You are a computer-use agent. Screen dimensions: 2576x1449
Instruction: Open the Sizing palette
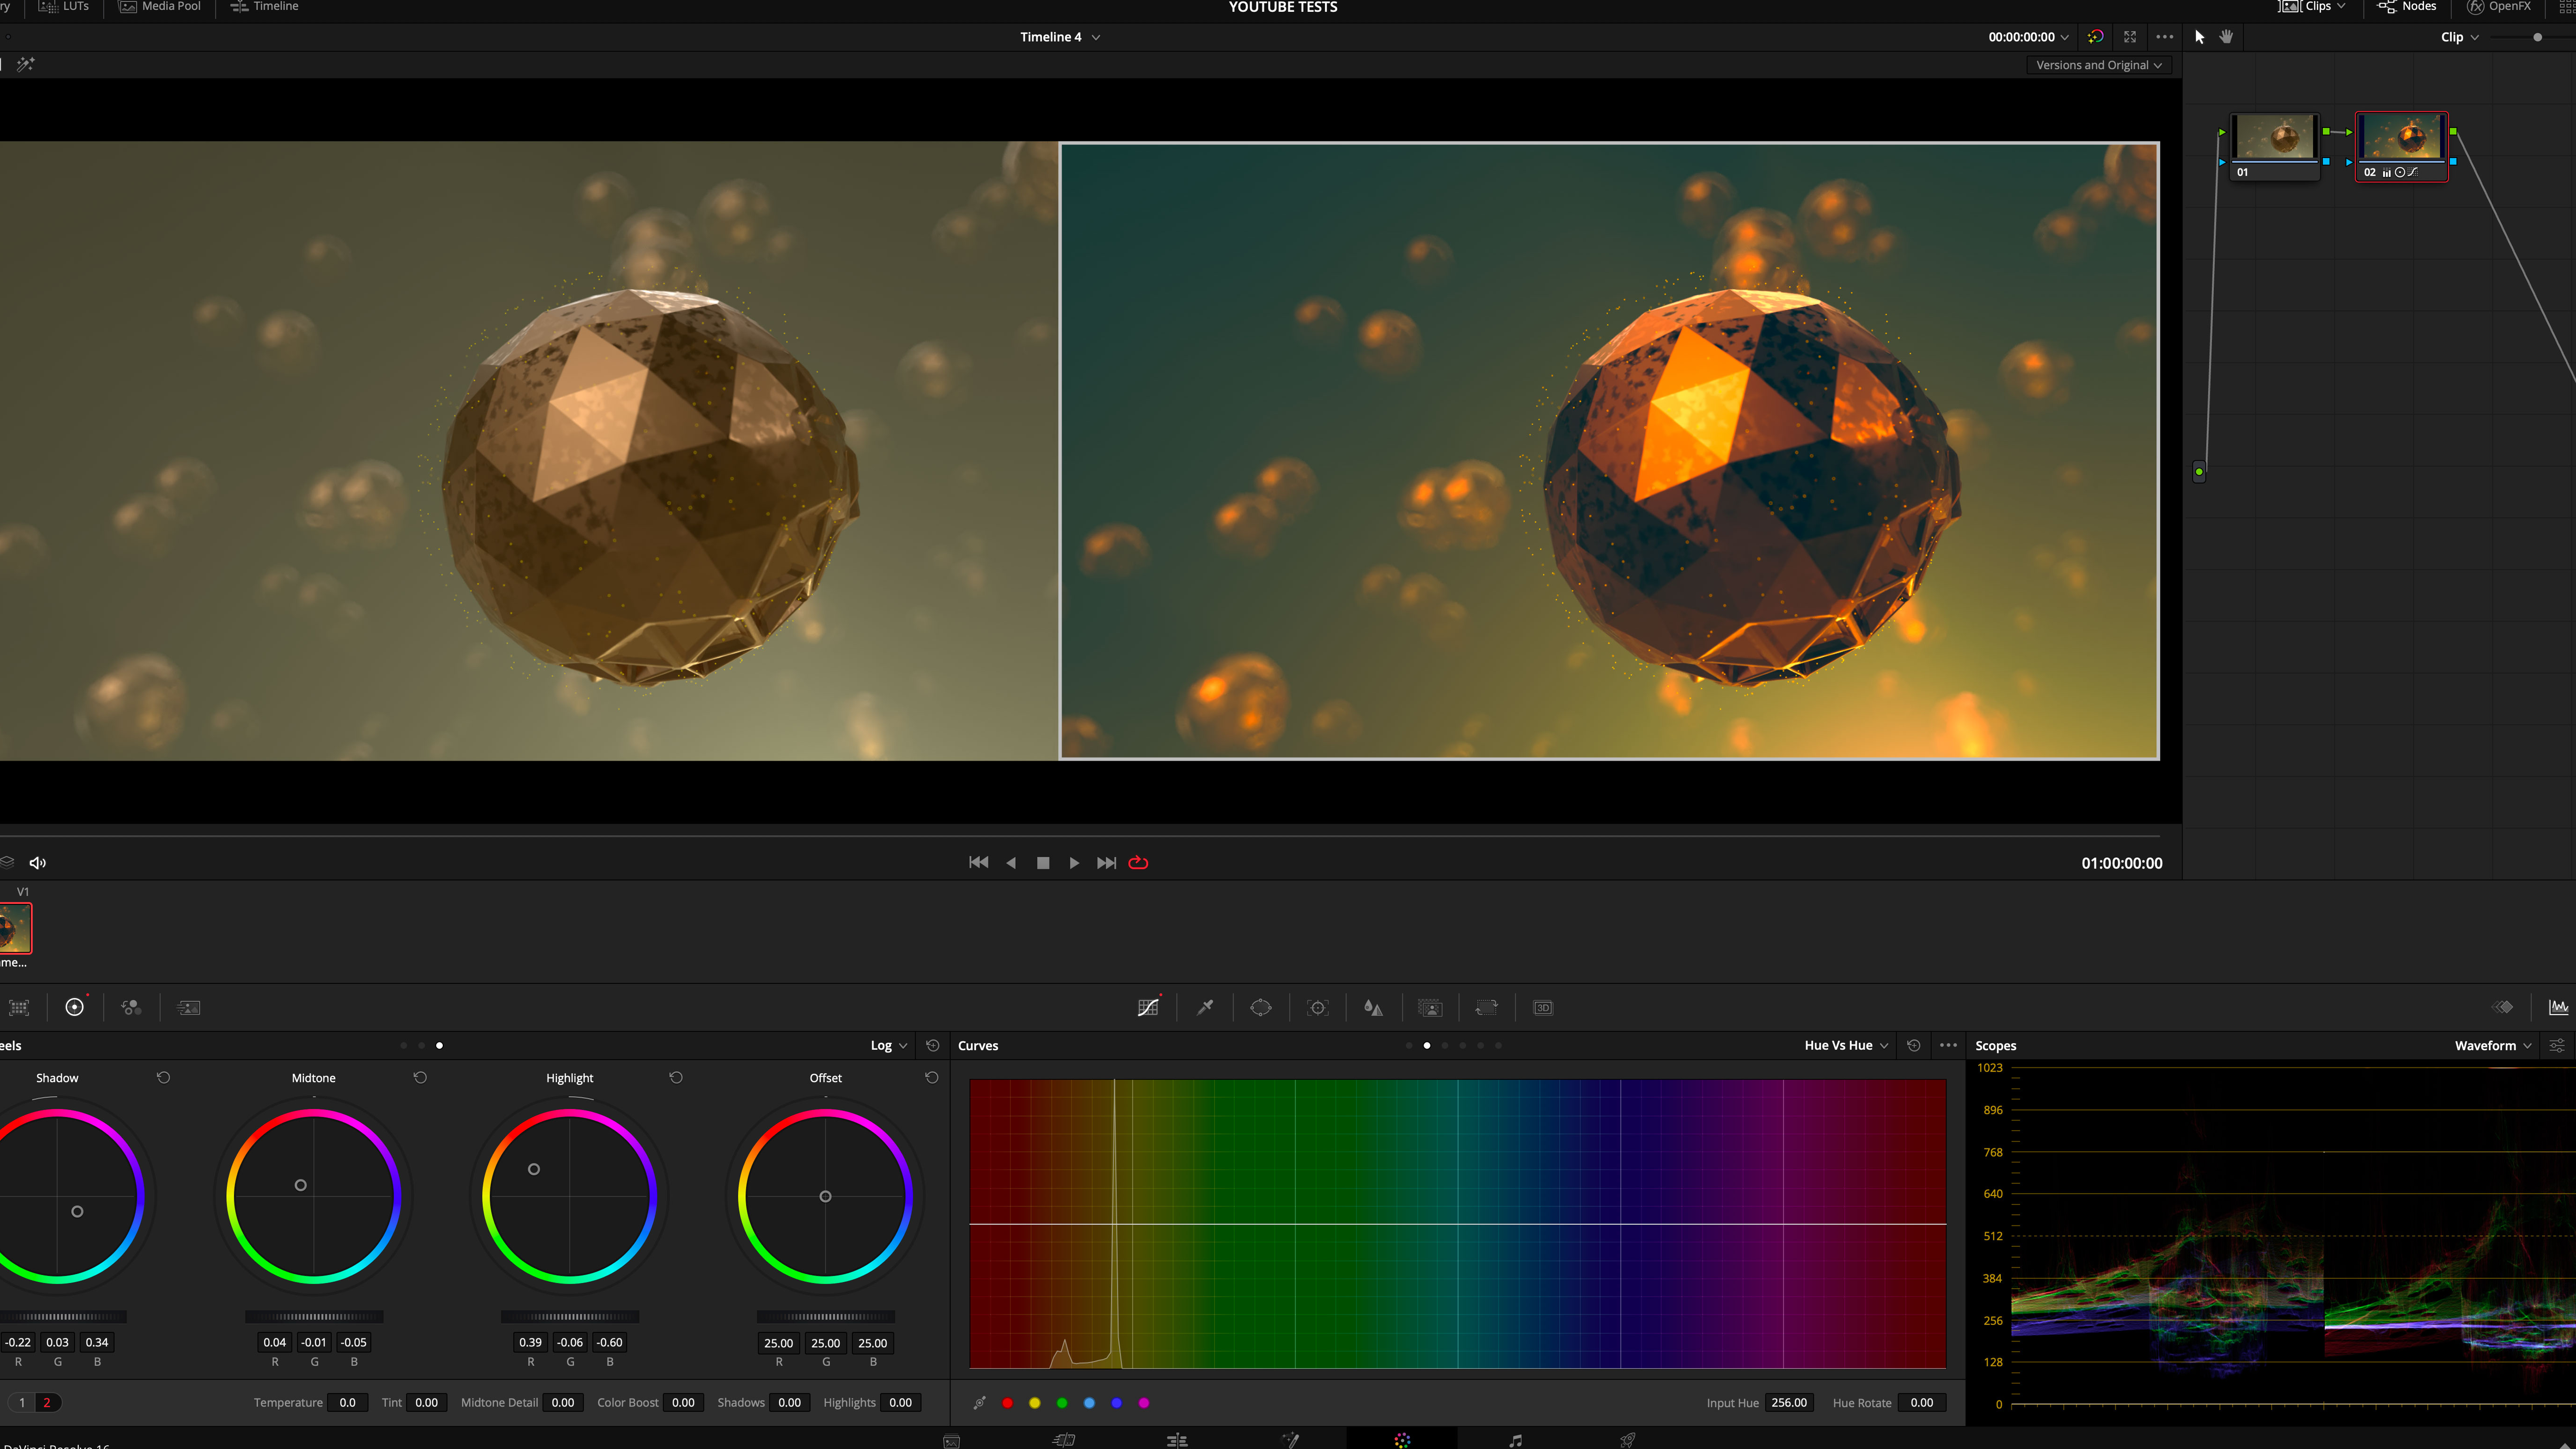coord(1487,1007)
